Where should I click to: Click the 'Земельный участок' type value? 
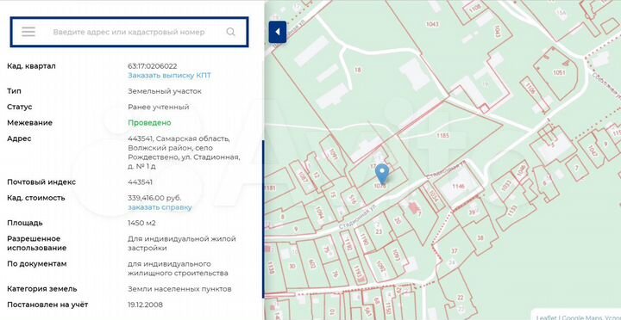pyautogui.click(x=165, y=91)
